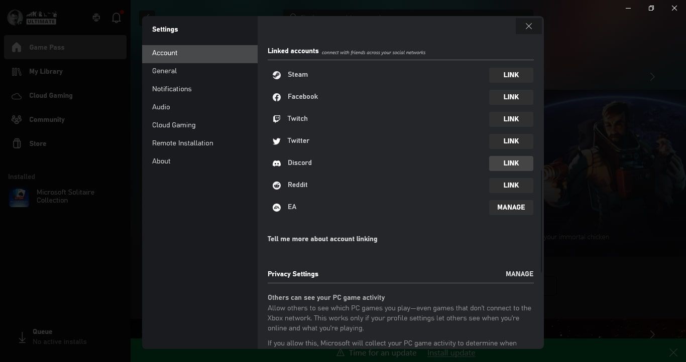Click the Facebook logo icon
Viewport: 686px width, 362px height.
pyautogui.click(x=277, y=97)
